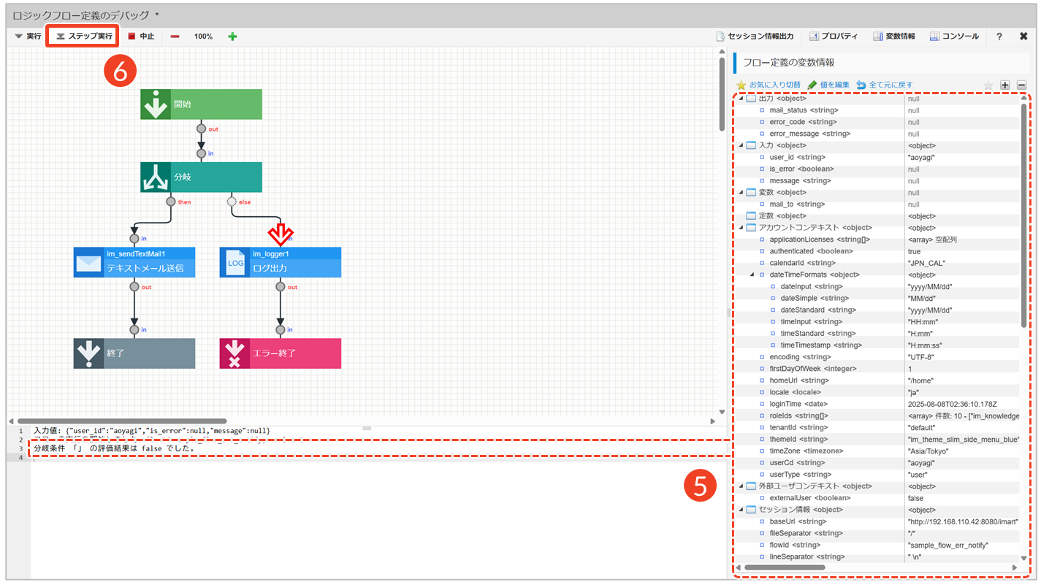
Task: Click 実行 to run the flow
Action: [28, 36]
